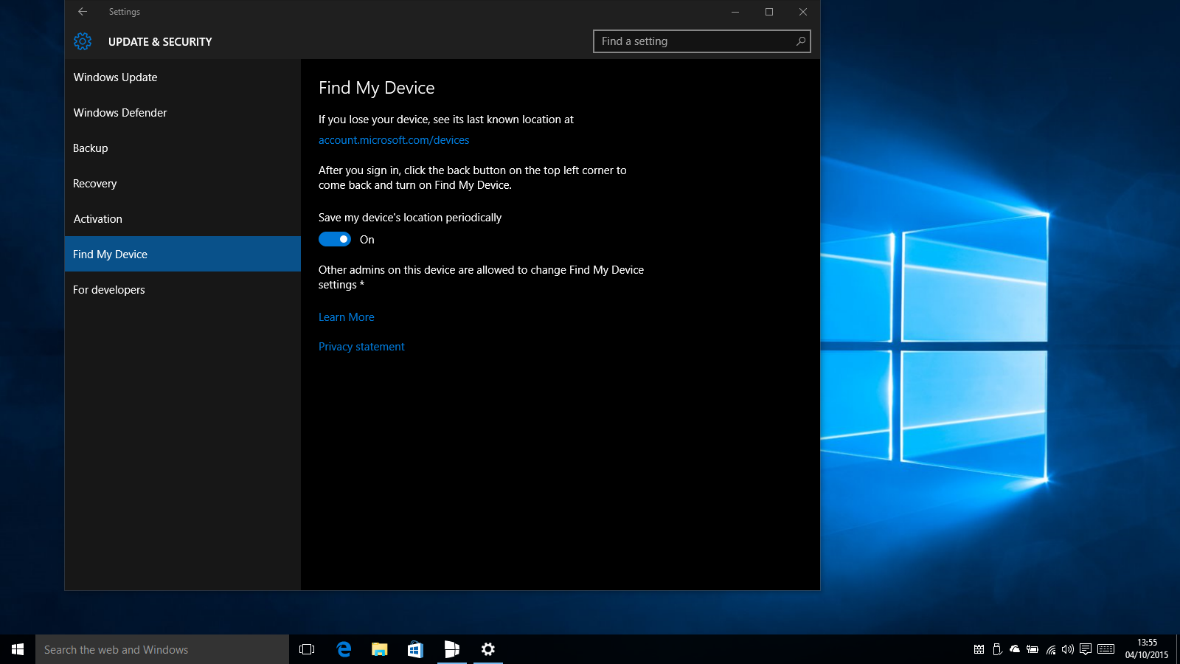Click the magnifier icon in Find a setting

coord(800,41)
